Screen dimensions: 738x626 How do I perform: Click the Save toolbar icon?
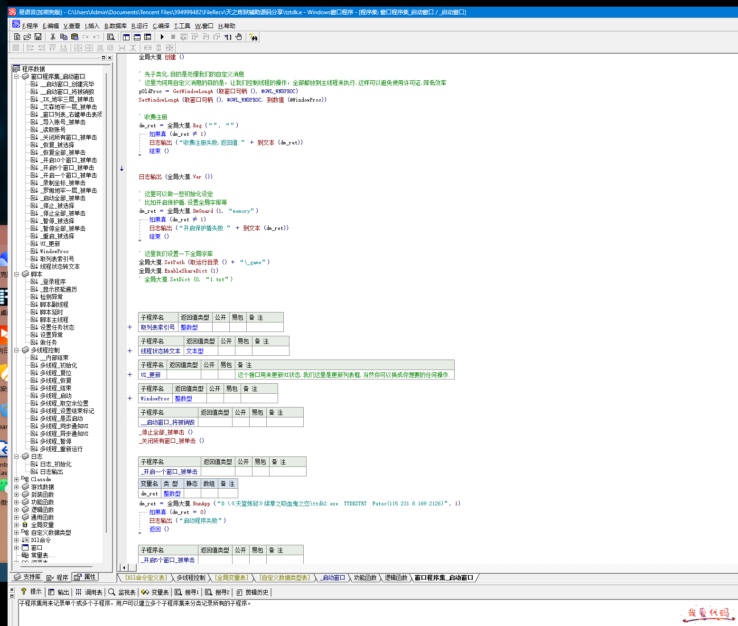pos(38,37)
